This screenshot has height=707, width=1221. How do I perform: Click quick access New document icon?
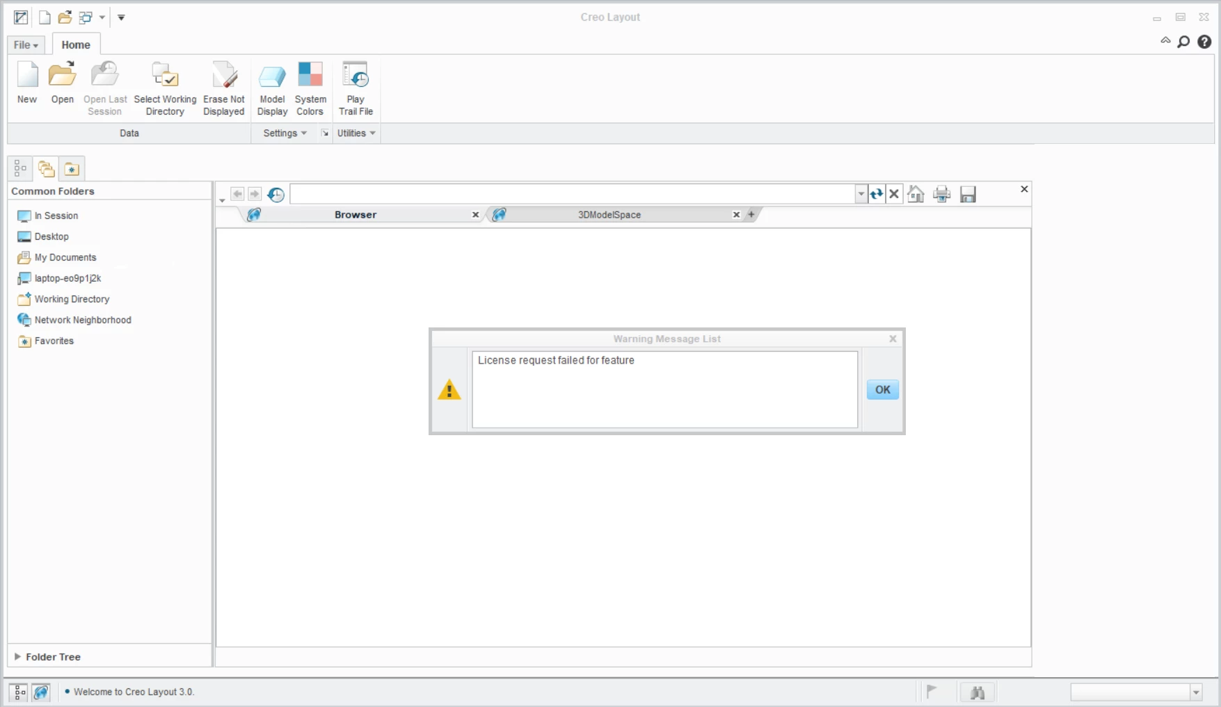(45, 17)
